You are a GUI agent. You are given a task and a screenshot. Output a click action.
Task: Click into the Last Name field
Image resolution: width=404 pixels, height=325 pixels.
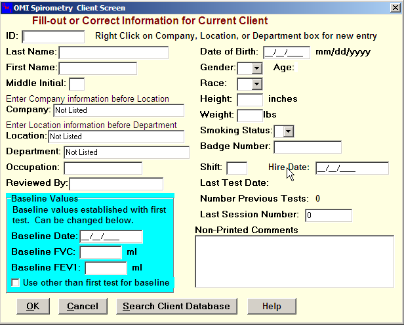113,53
